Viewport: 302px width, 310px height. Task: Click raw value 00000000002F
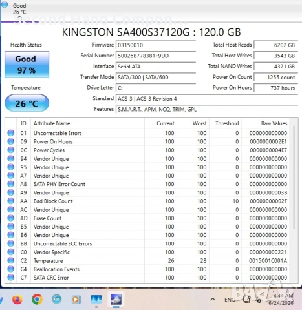click(x=268, y=201)
